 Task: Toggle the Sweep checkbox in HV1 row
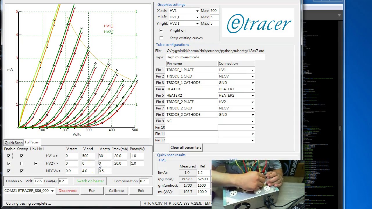(x=22, y=156)
